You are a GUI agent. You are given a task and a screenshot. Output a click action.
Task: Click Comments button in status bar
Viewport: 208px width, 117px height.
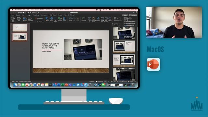(99, 82)
